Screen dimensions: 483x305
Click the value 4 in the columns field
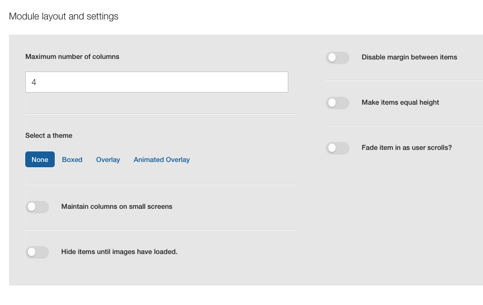click(x=34, y=82)
